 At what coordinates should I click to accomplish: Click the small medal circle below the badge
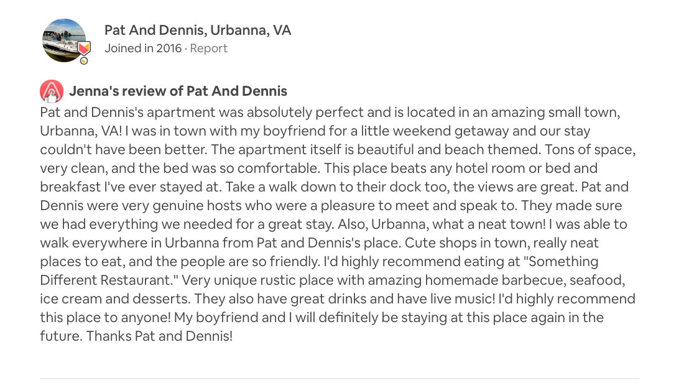point(84,61)
